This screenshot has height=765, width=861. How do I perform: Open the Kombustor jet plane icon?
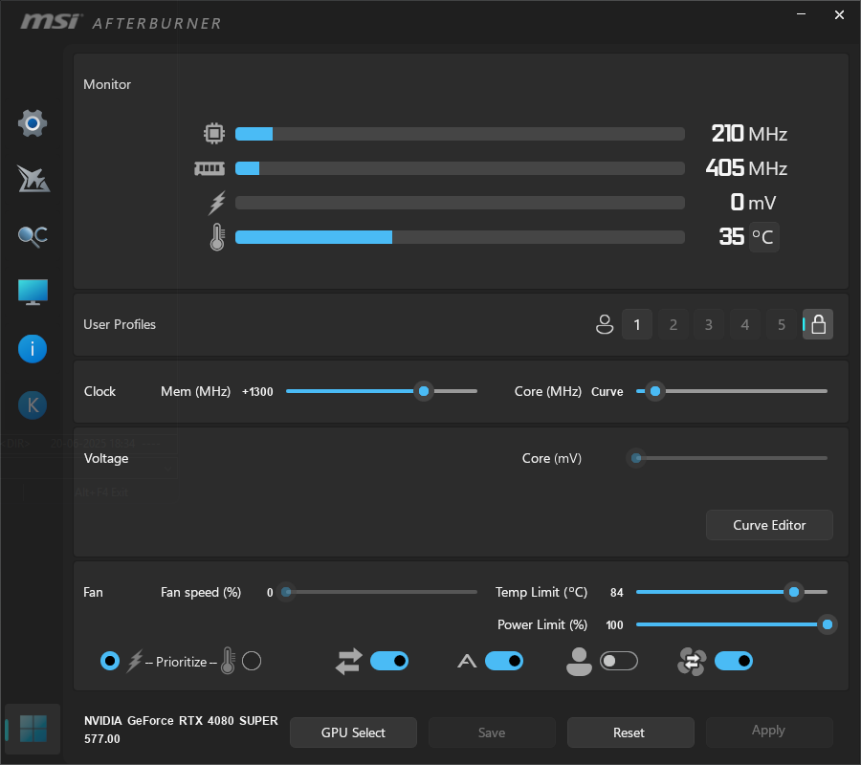[33, 179]
